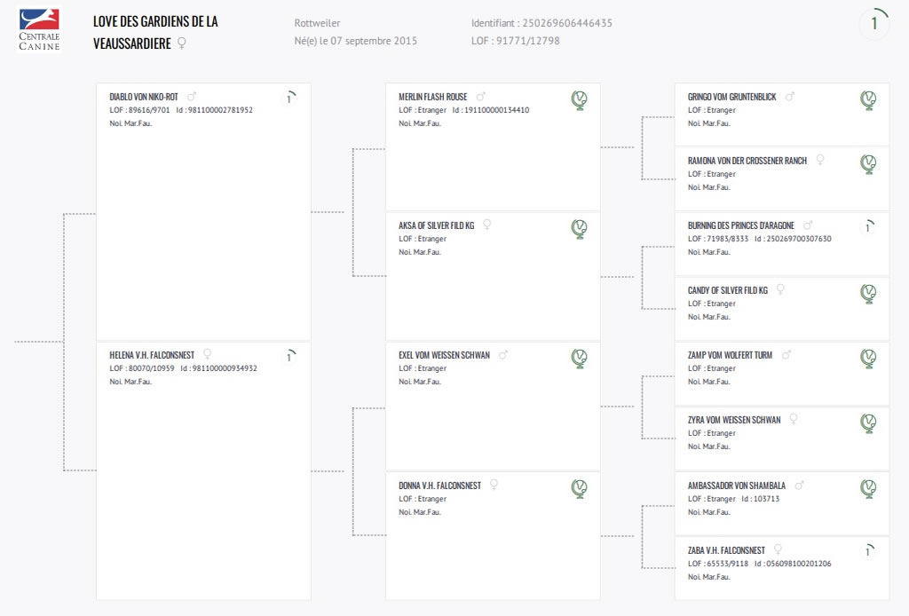Screen dimensions: 909x616
Task: Click the female symbol beside Love des Gardiens title
Action: pyautogui.click(x=181, y=43)
